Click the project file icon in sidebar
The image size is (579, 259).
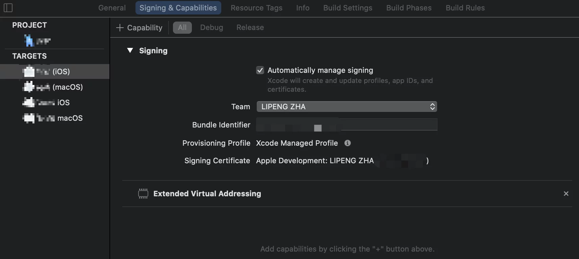pos(29,41)
